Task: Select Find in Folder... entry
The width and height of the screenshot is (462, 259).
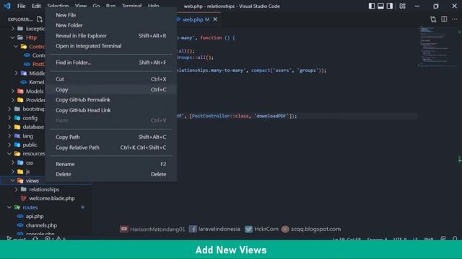Action: click(111, 63)
